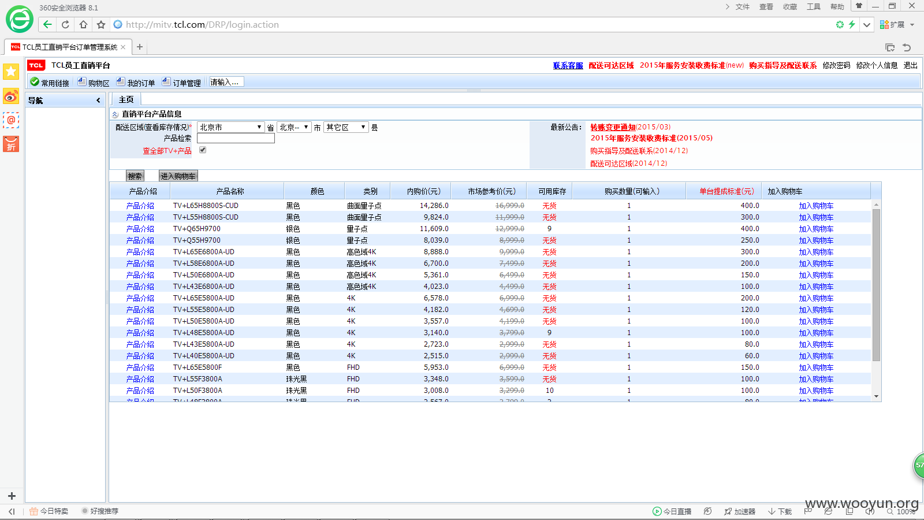Open 联系客服 link
This screenshot has height=520, width=924.
pos(568,66)
